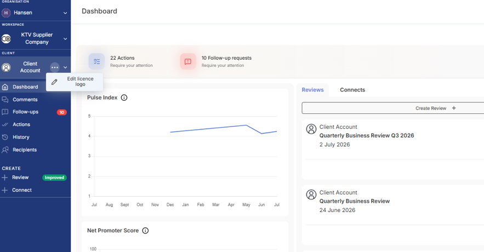The width and height of the screenshot is (484, 252).
Task: Click the Pulse Index info icon
Action: point(124,98)
